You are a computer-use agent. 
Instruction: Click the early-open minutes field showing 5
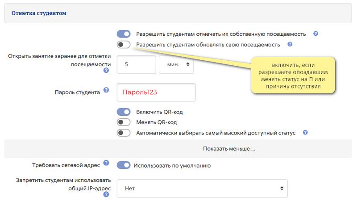137,64
